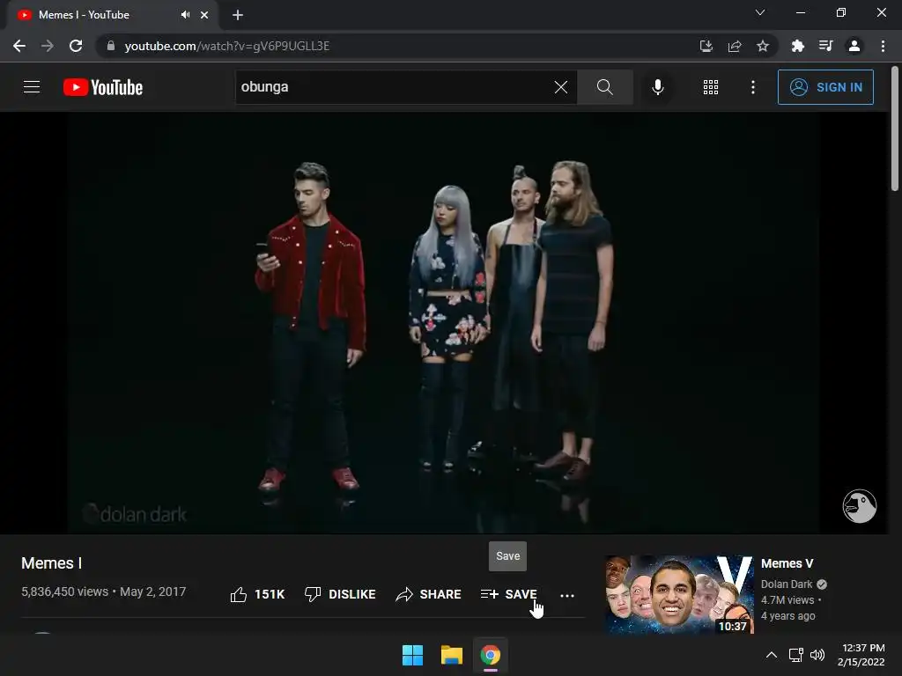Open the system volume icon
Image resolution: width=902 pixels, height=676 pixels.
tap(817, 655)
